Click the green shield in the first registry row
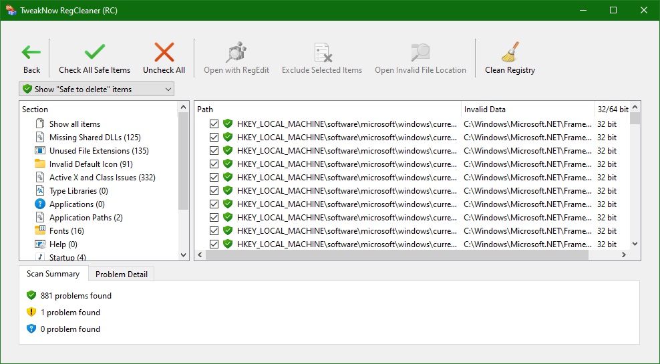 coord(228,124)
